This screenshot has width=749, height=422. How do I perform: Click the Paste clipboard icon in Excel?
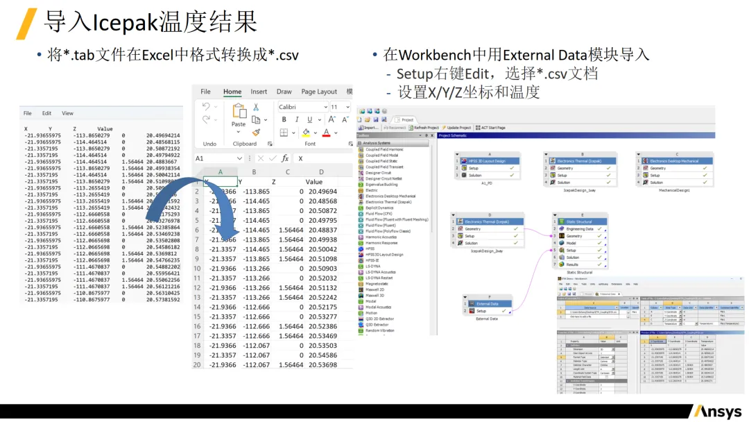pyautogui.click(x=239, y=110)
